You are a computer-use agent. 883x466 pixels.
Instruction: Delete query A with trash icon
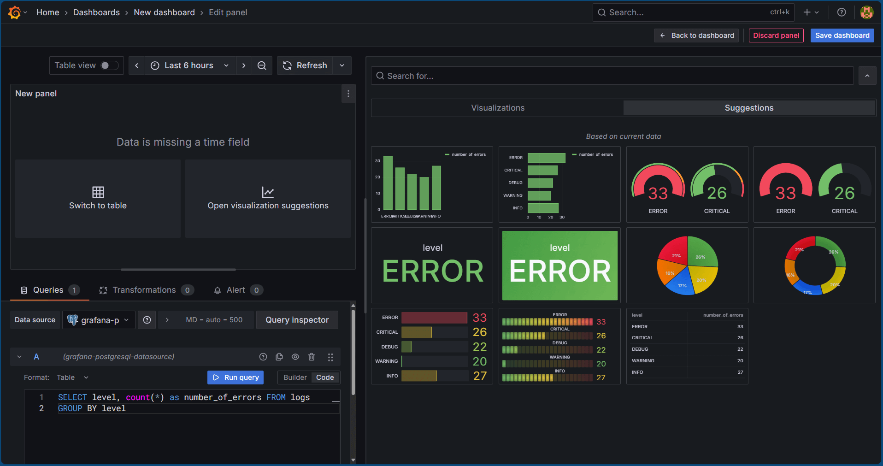coord(312,357)
